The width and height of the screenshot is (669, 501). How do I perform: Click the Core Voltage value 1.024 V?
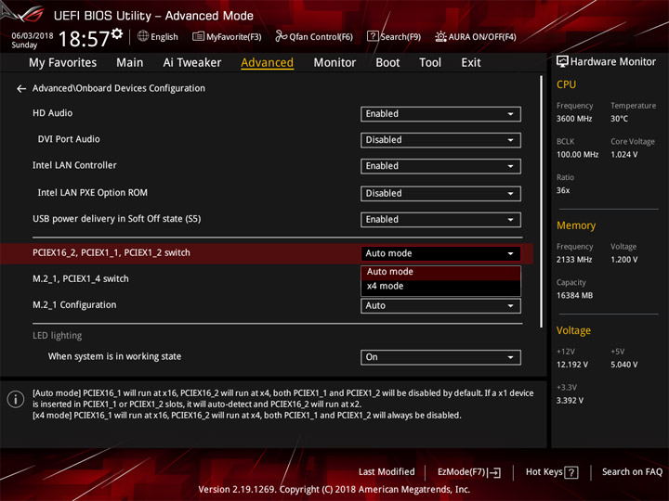(x=624, y=155)
